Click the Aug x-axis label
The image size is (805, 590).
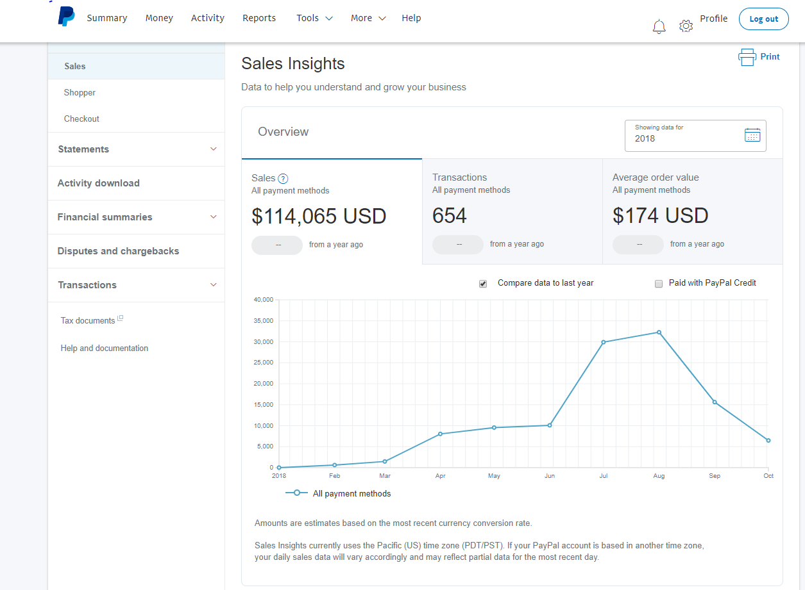click(659, 476)
